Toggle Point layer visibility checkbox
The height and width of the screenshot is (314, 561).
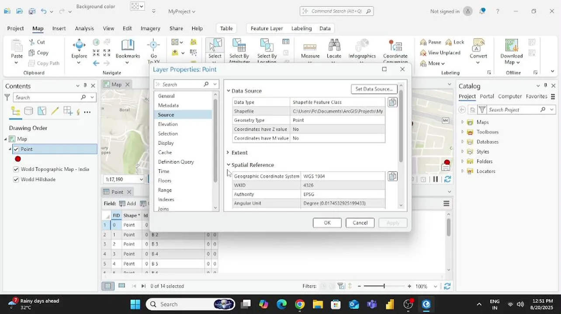tap(16, 149)
